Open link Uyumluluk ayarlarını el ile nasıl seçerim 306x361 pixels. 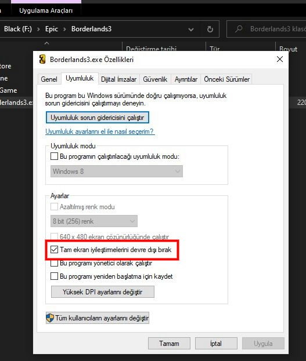click(100, 132)
